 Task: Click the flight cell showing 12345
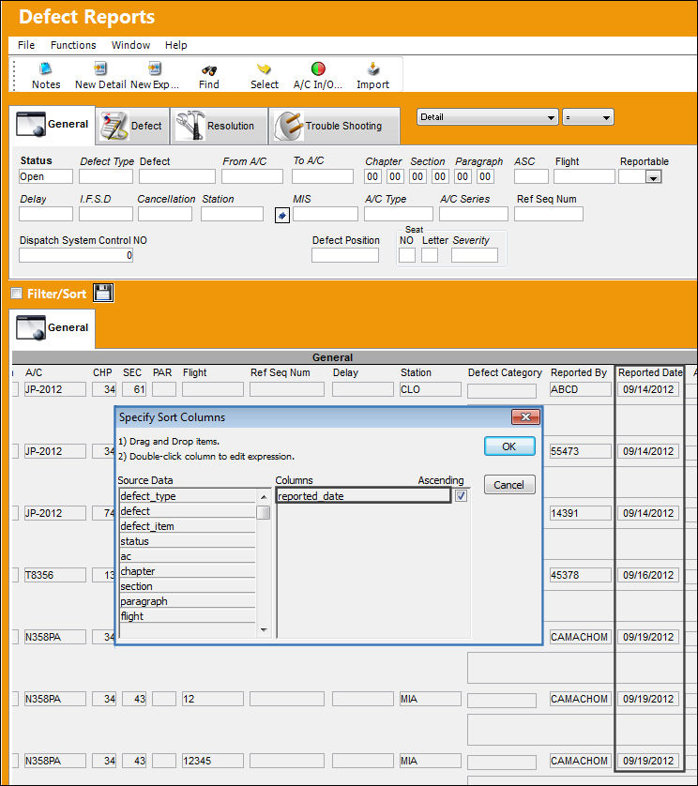coord(213,761)
